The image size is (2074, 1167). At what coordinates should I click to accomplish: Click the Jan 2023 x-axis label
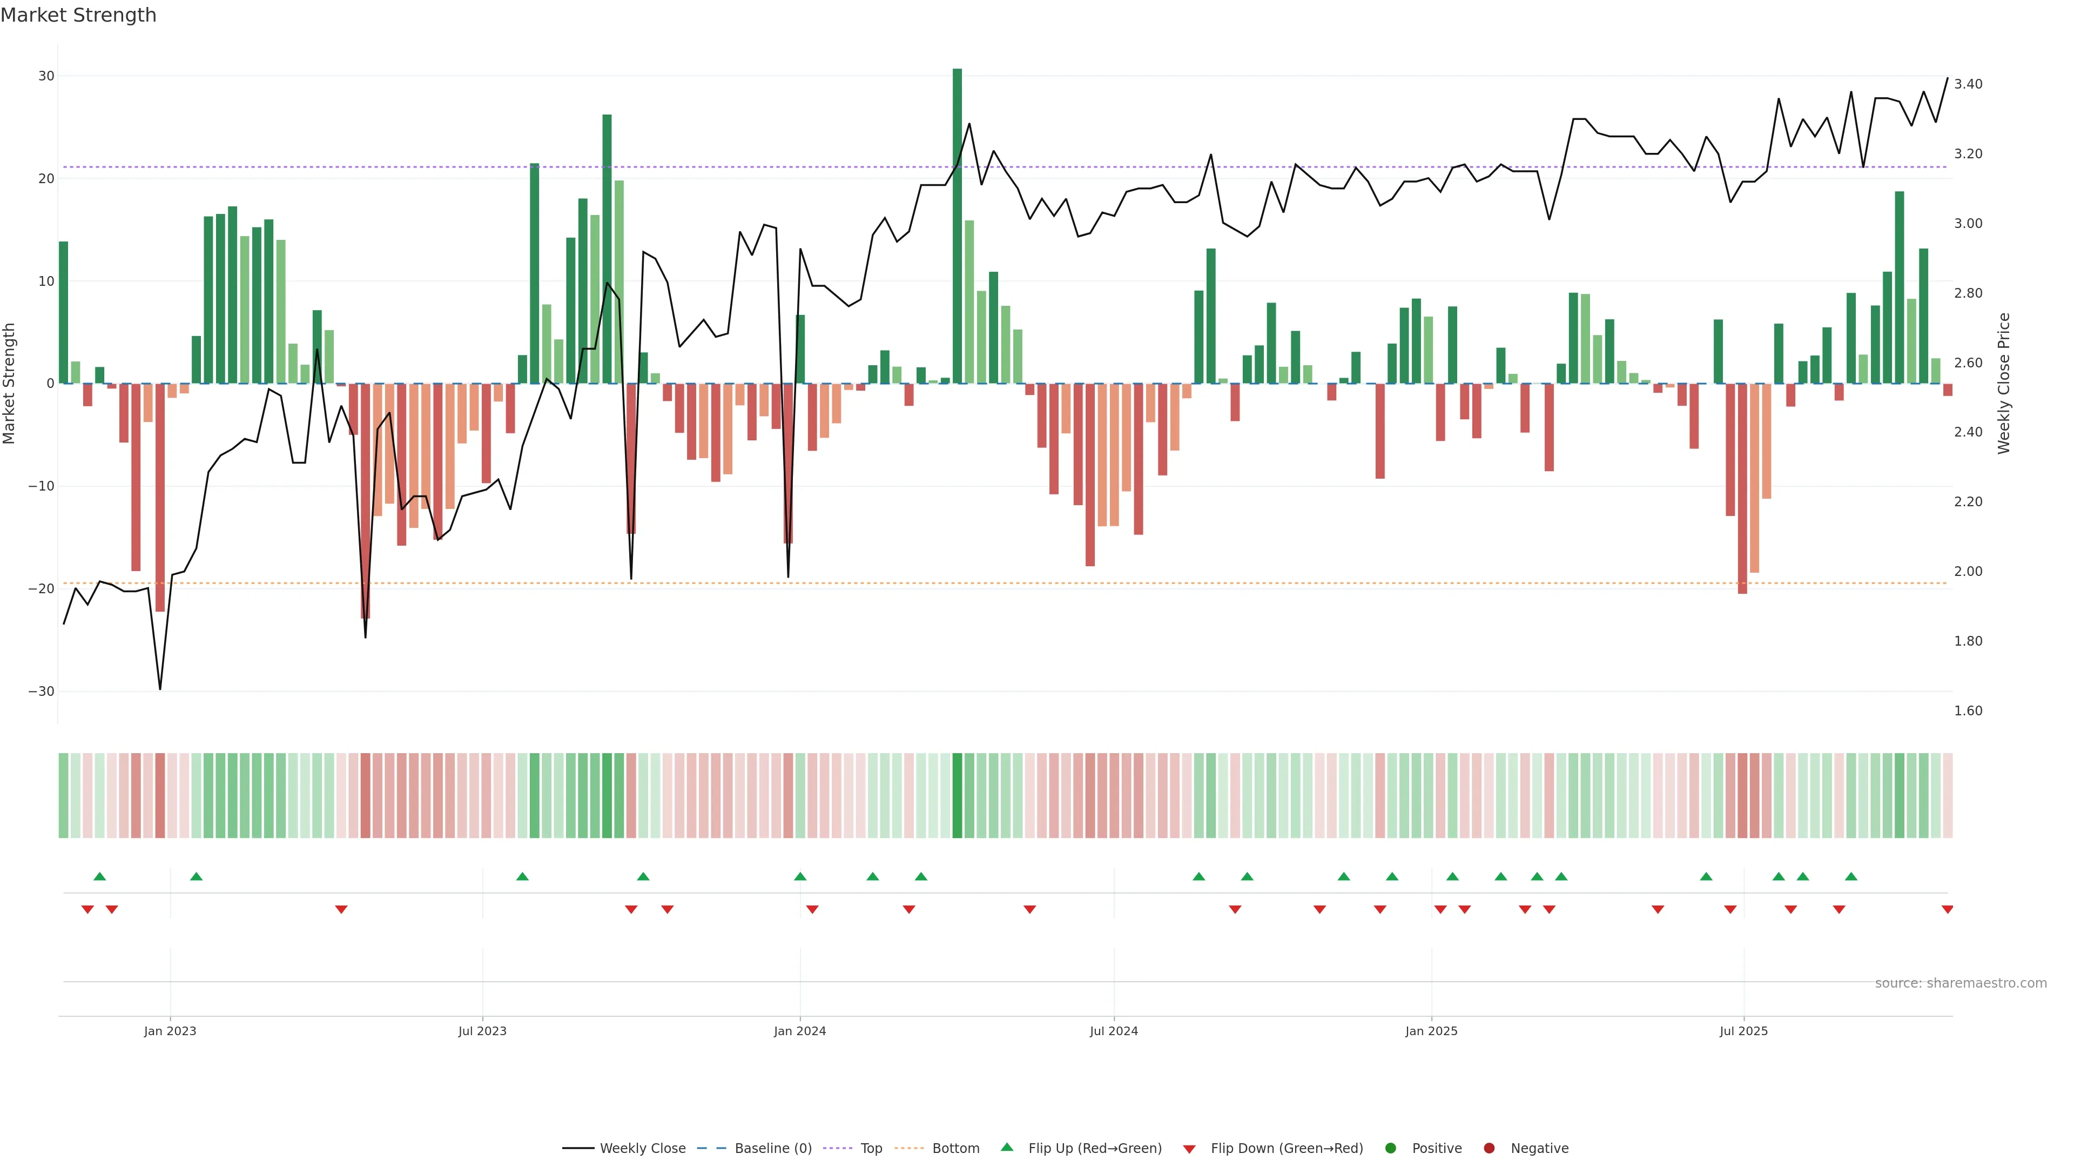pos(170,1031)
